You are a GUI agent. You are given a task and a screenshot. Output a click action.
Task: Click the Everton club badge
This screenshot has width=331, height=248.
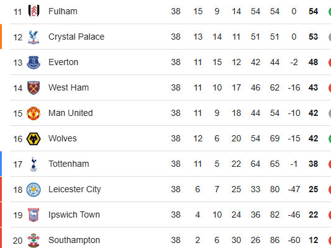(x=34, y=63)
